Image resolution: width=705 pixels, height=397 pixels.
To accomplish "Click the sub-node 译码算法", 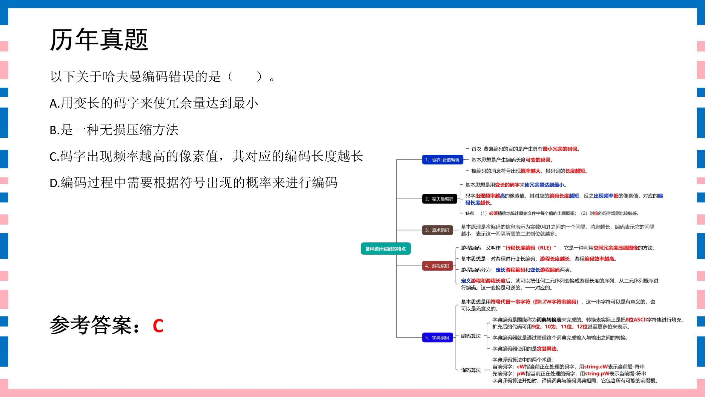I will click(x=471, y=370).
